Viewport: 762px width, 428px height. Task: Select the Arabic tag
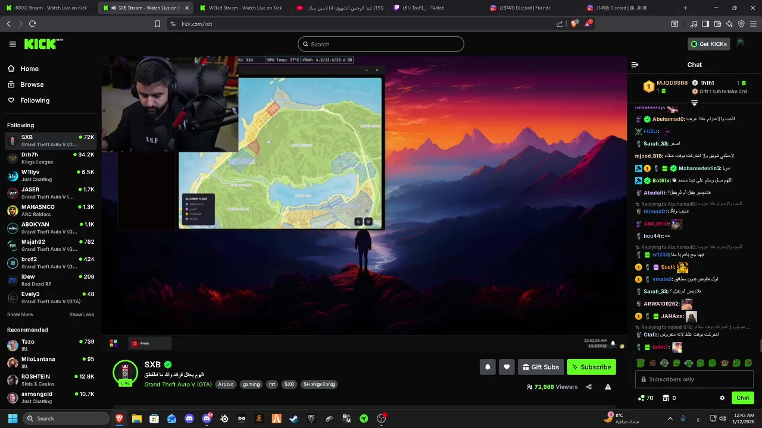[x=226, y=385]
